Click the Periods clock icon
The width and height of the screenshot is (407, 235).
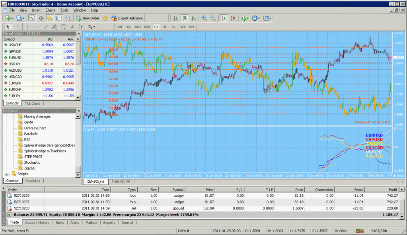pyautogui.click(x=255, y=18)
